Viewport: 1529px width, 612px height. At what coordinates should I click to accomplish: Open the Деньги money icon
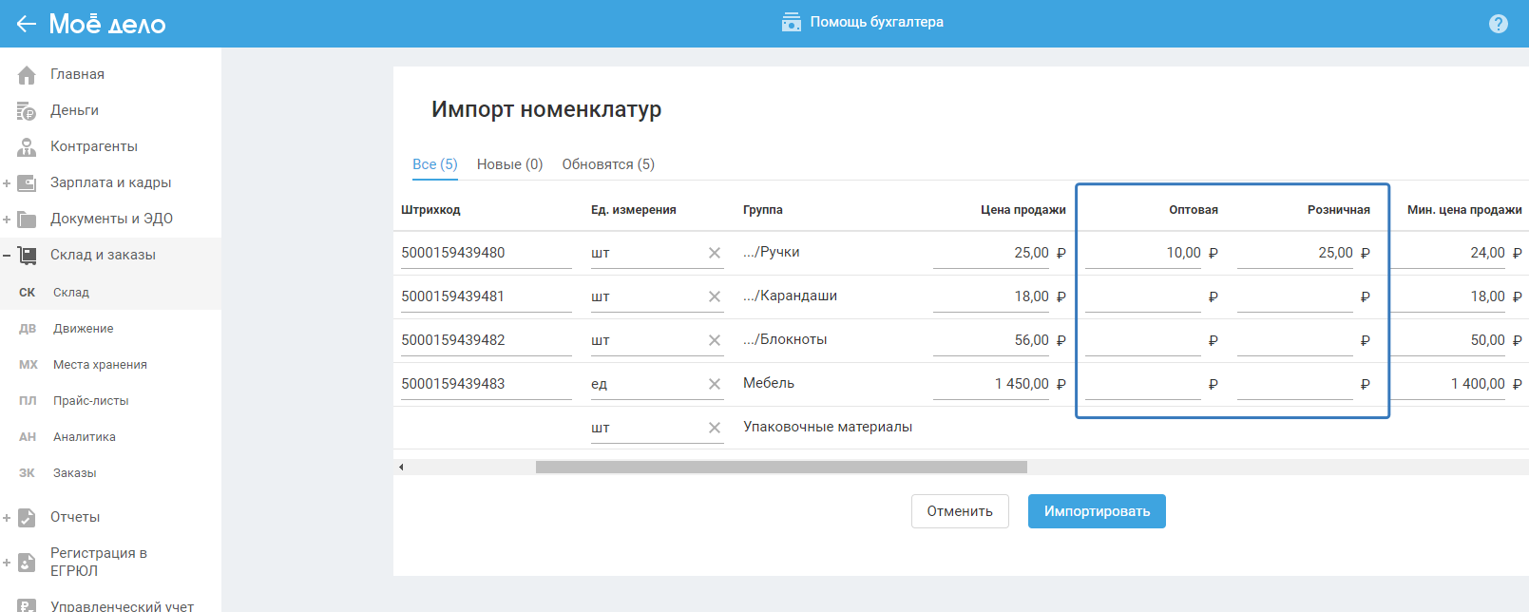(x=27, y=111)
